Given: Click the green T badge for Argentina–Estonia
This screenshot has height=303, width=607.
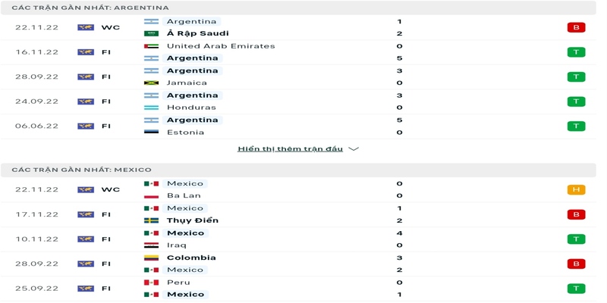Looking at the screenshot, I should click(576, 127).
